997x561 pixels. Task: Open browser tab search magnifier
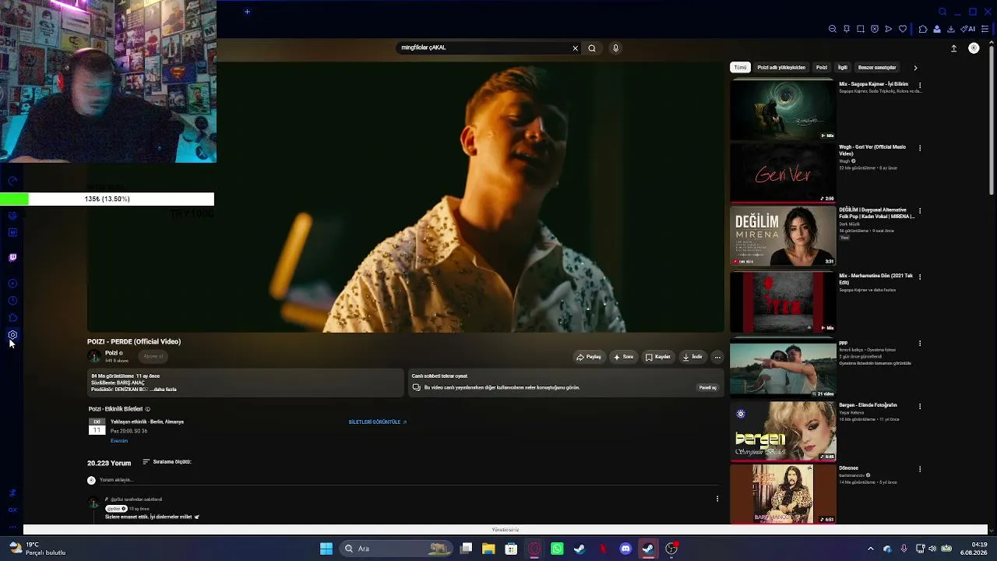pos(942,12)
